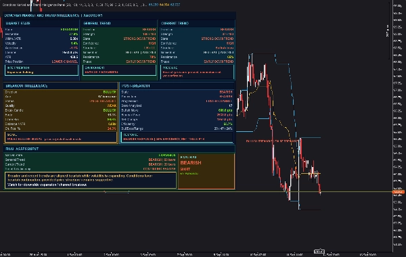Select the Width/ATR value
The height and width of the screenshot is (257, 406).
tap(74, 39)
